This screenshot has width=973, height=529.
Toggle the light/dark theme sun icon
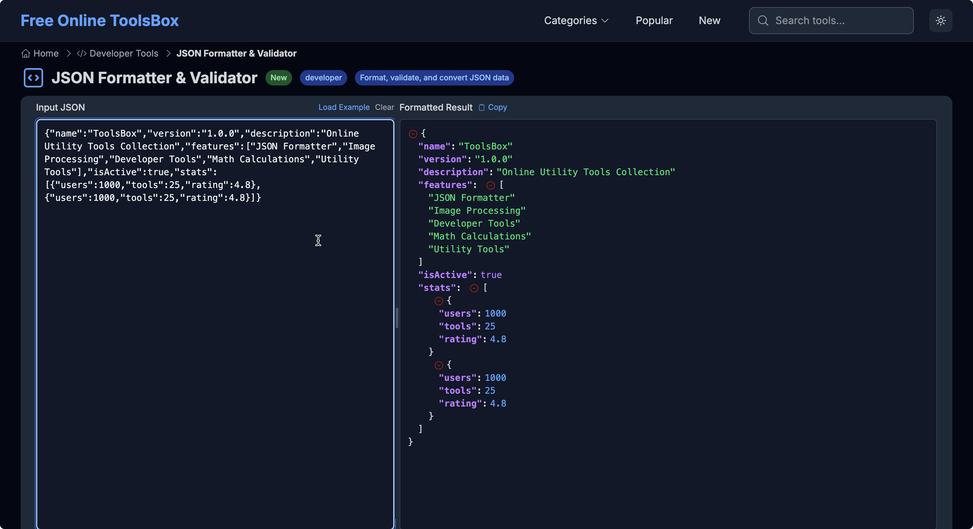pos(940,20)
